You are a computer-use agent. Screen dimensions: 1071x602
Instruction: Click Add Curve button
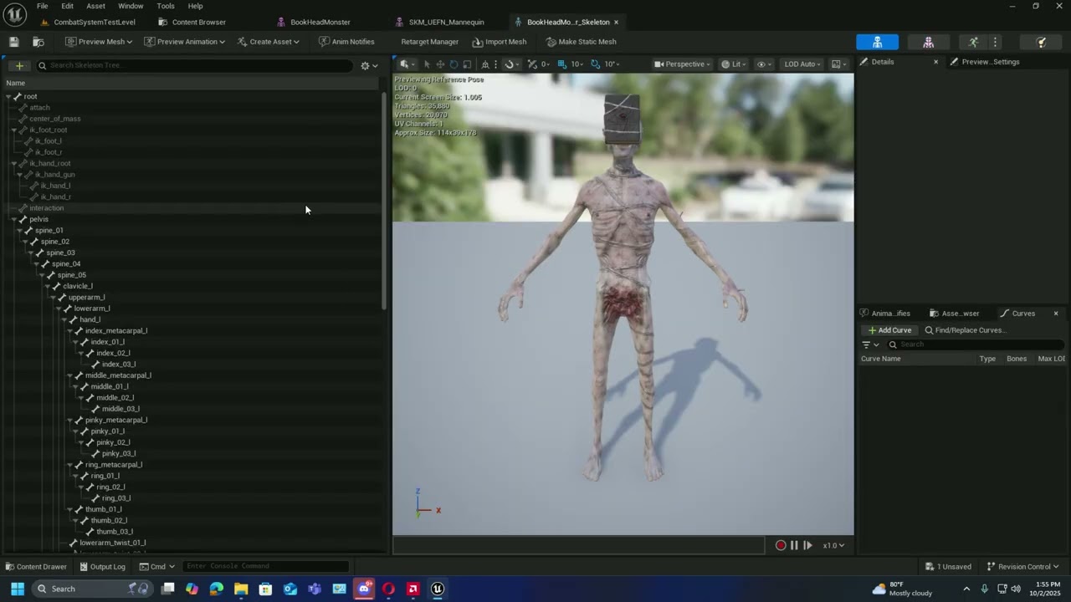tap(889, 330)
